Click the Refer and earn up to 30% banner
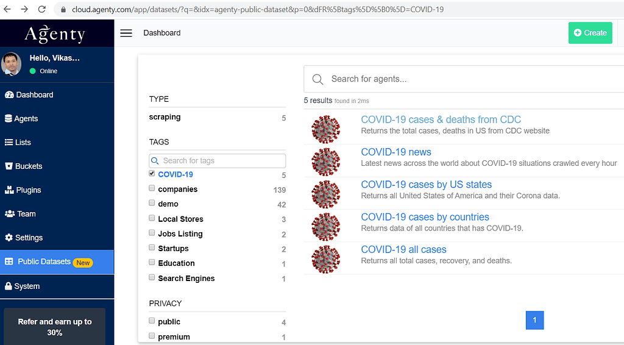 (x=55, y=327)
